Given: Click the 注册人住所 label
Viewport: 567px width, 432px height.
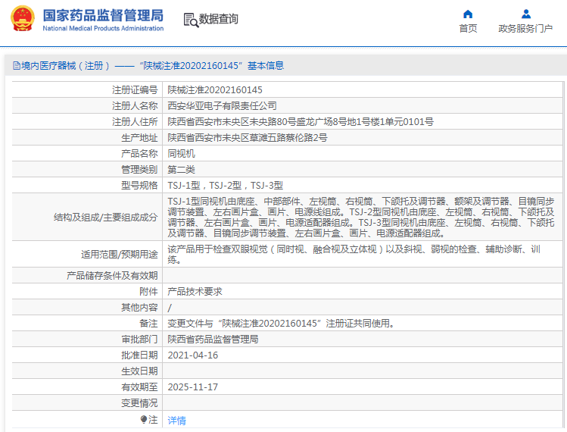Looking at the screenshot, I should [135, 122].
